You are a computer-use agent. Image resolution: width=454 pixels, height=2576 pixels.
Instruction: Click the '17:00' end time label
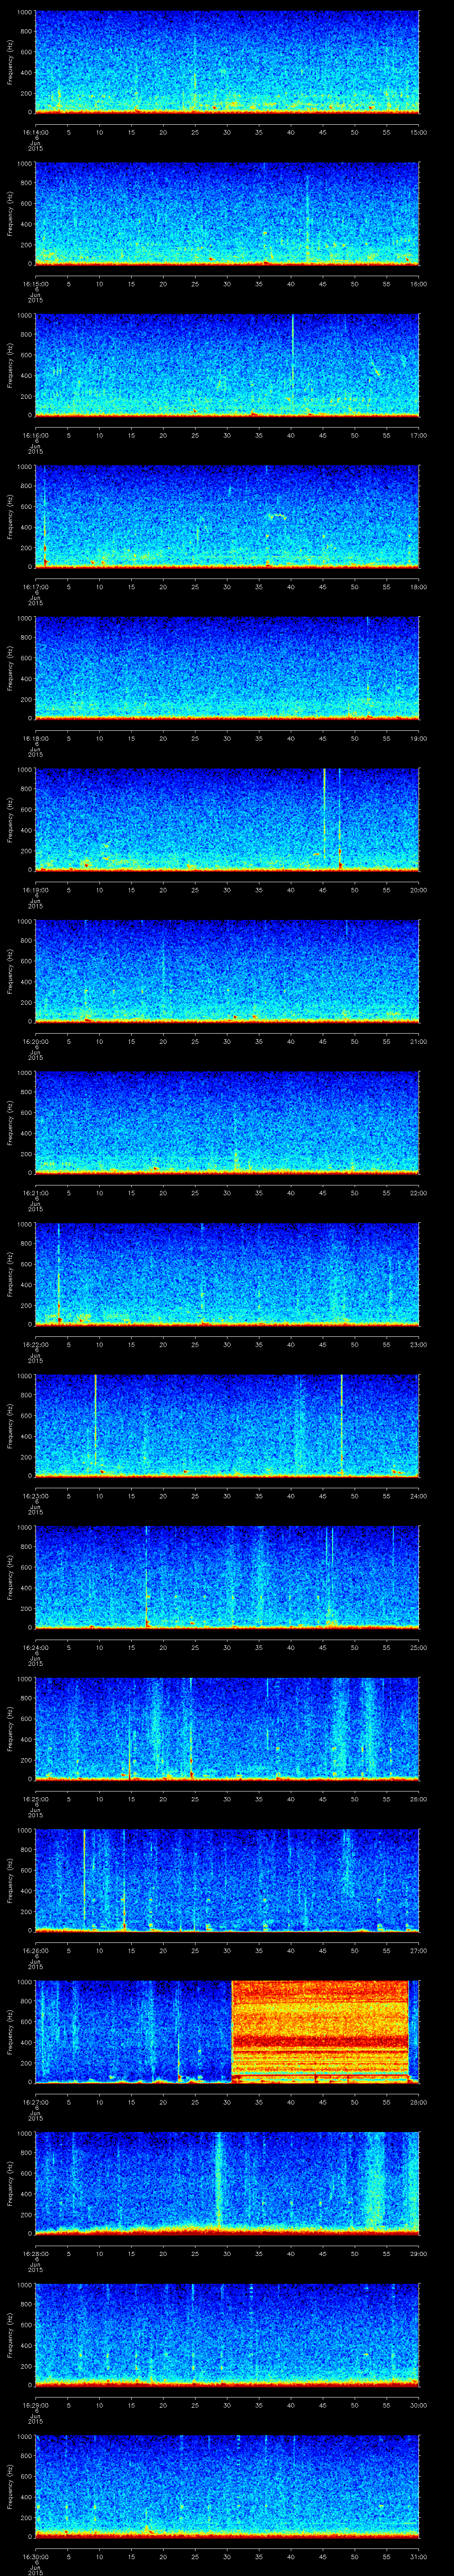(418, 435)
